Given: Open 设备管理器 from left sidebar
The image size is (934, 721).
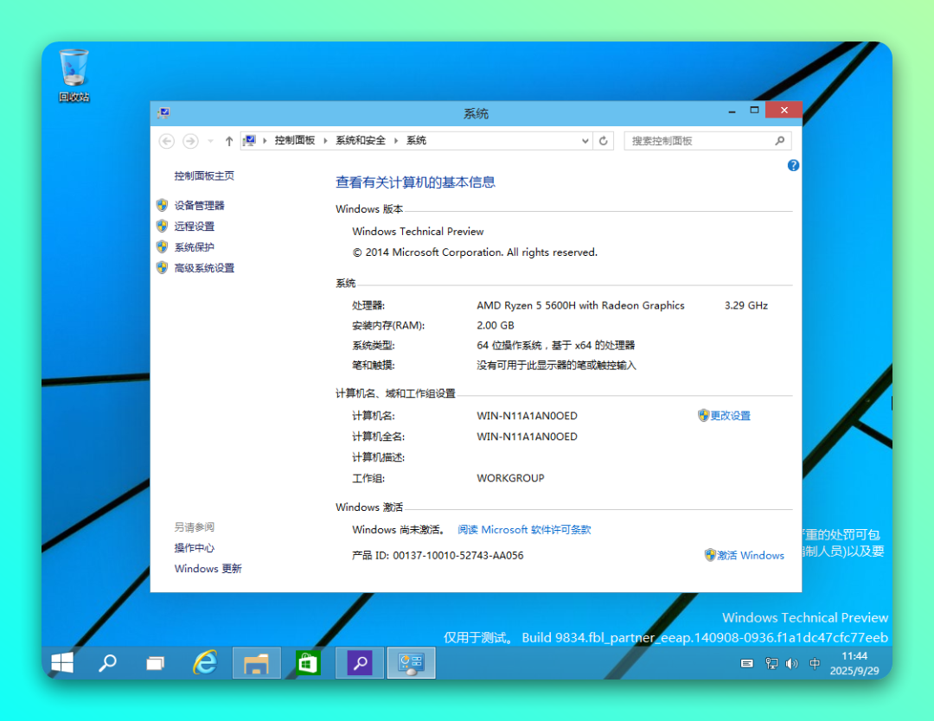Looking at the screenshot, I should (x=199, y=206).
